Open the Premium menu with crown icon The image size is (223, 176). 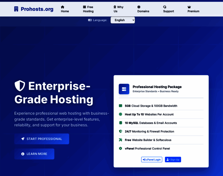click(193, 9)
